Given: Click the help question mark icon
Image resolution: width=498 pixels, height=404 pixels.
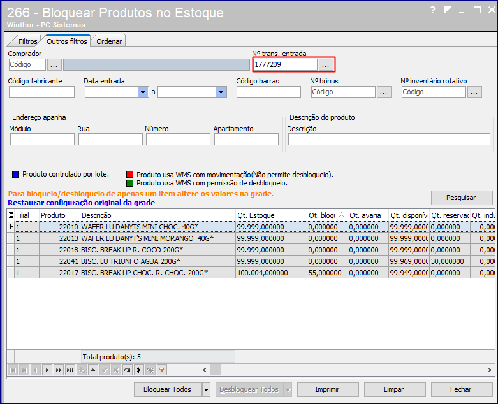Looking at the screenshot, I should [432, 10].
